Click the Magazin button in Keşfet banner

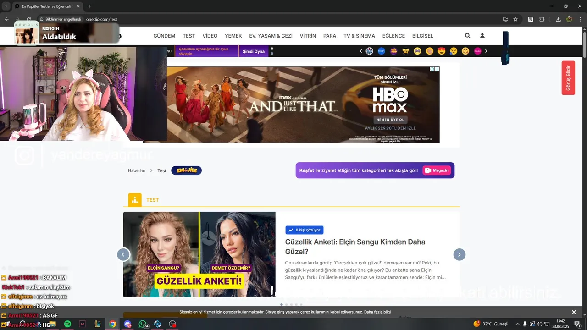pyautogui.click(x=437, y=170)
